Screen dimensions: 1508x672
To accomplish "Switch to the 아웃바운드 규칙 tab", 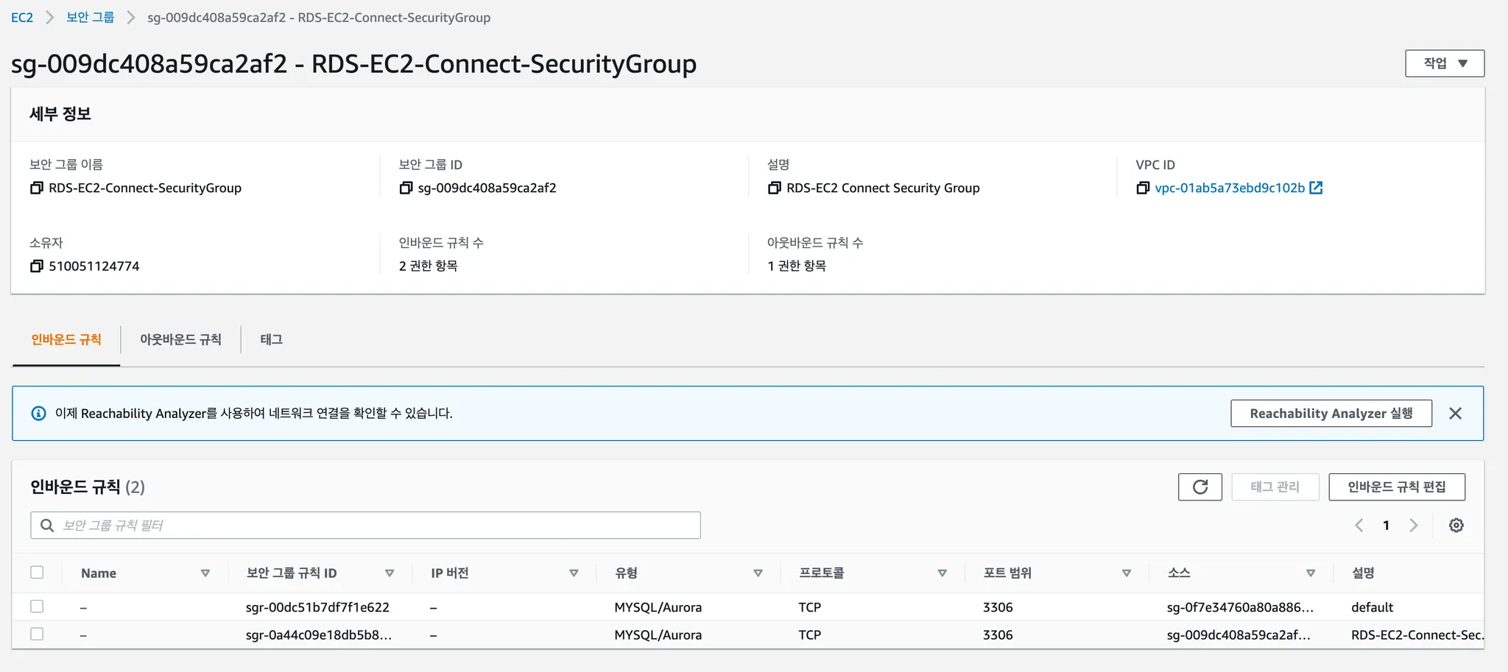I will [180, 339].
